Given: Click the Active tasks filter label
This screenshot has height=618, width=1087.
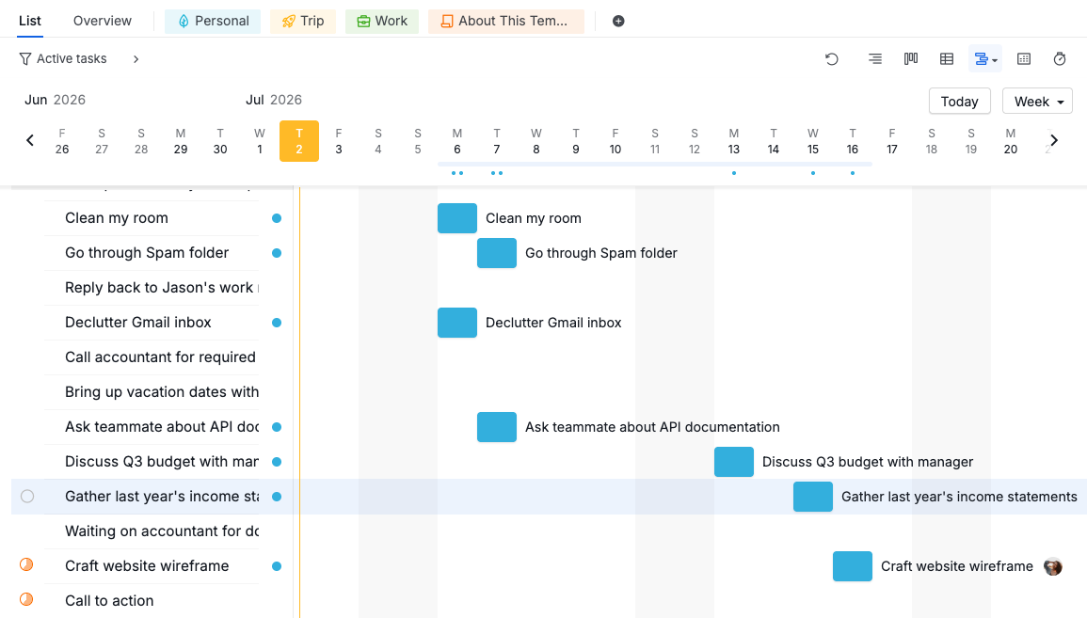Looking at the screenshot, I should (72, 59).
